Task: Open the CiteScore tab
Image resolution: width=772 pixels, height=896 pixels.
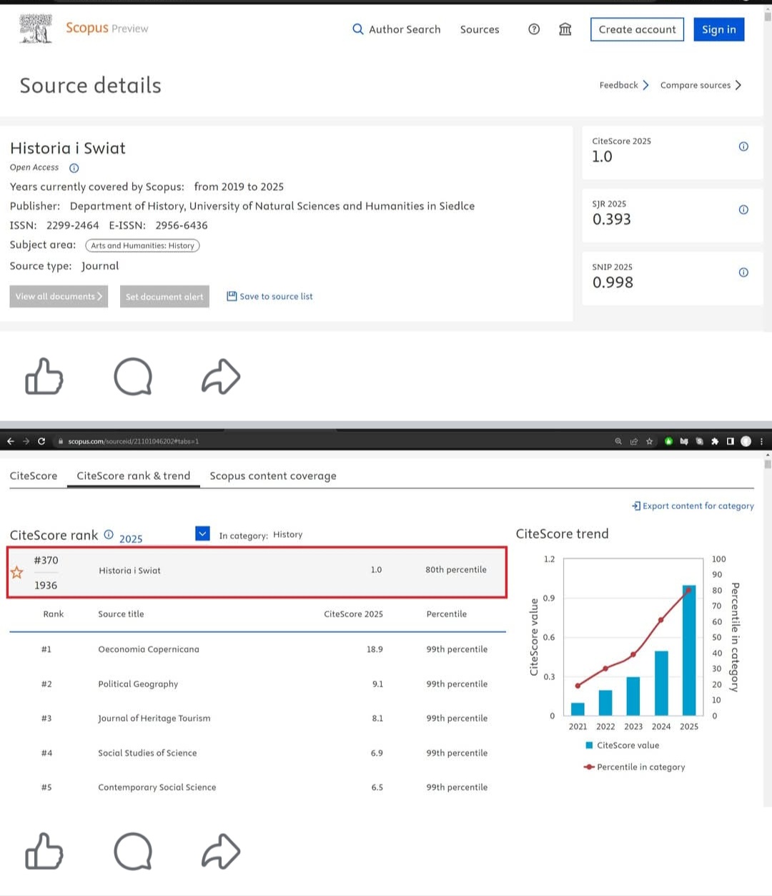Action: click(x=34, y=476)
